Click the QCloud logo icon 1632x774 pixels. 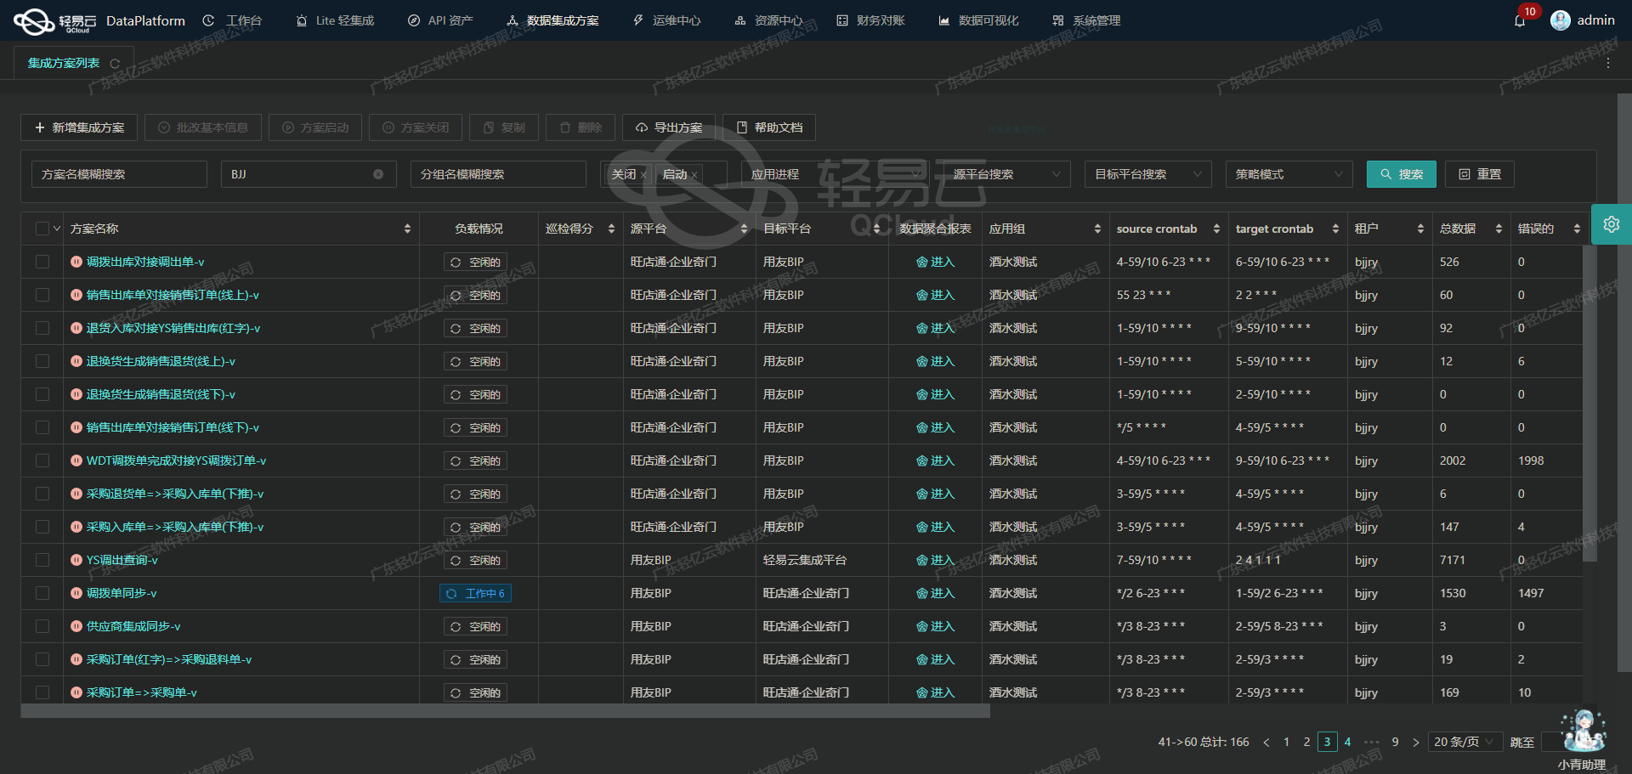[x=35, y=21]
